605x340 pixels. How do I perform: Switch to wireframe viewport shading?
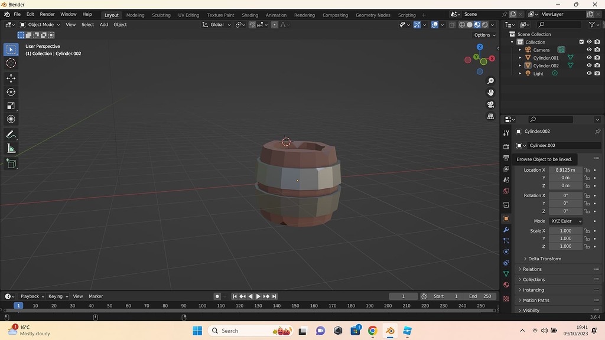click(462, 25)
